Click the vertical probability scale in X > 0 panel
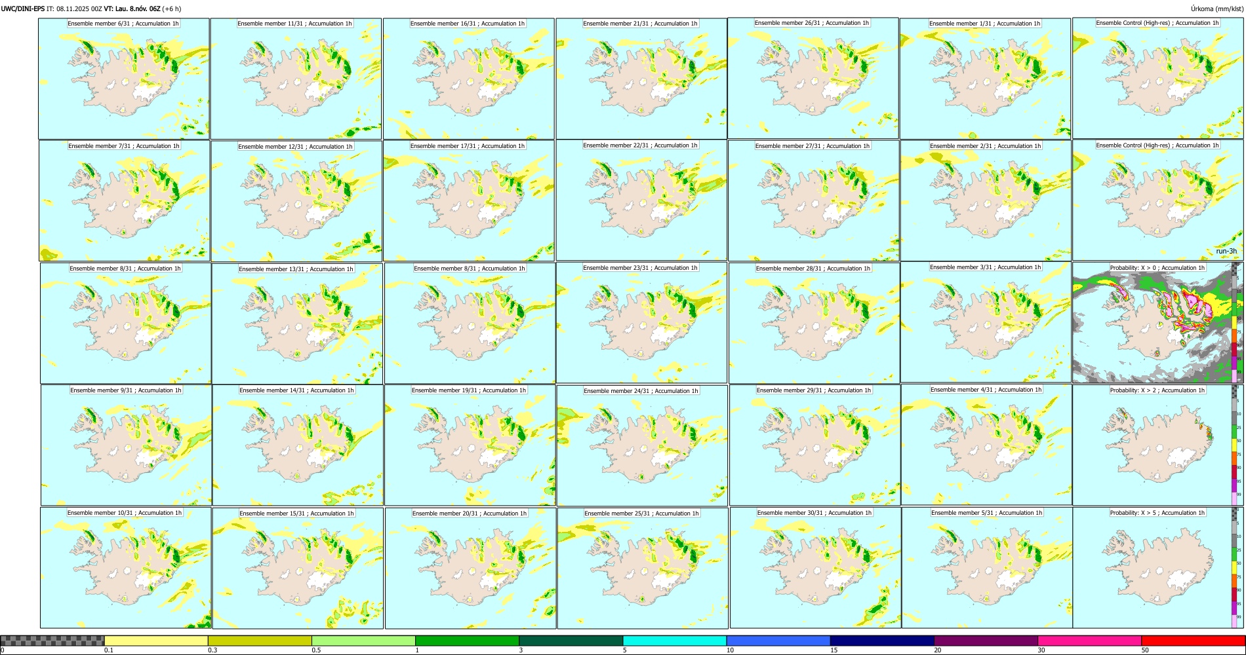The height and width of the screenshot is (655, 1246). point(1236,323)
